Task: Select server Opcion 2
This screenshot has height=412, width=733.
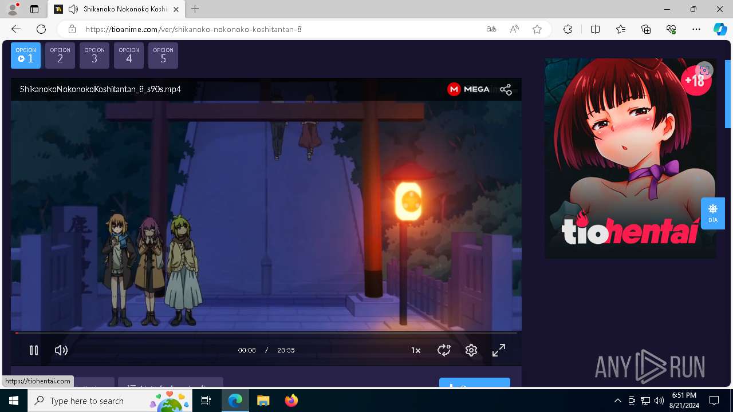Action: (60, 56)
